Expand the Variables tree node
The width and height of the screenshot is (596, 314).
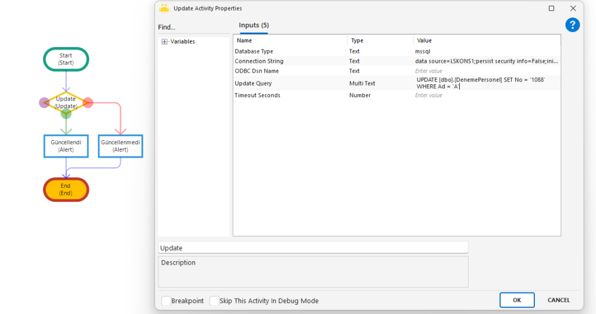pos(165,42)
